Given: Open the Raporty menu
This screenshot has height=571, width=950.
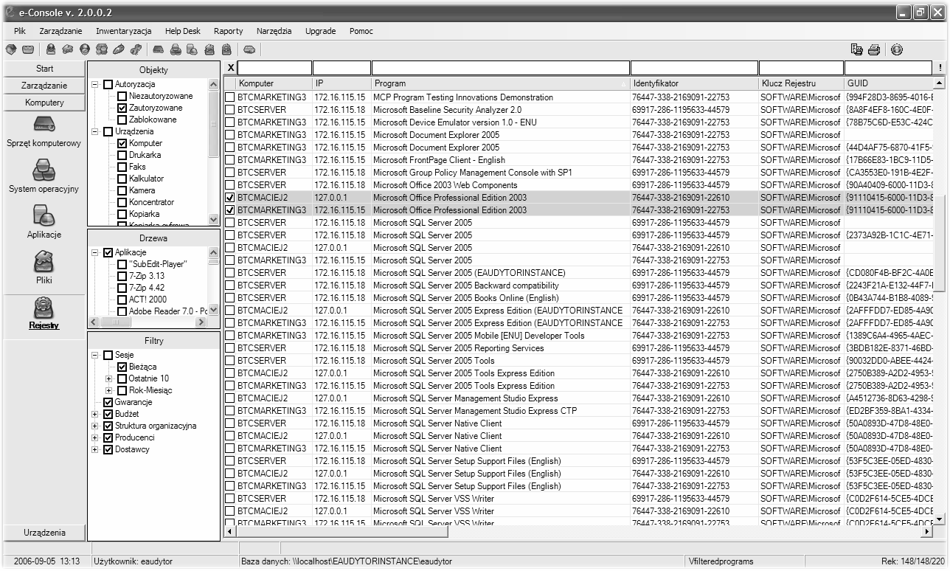Looking at the screenshot, I should (229, 31).
